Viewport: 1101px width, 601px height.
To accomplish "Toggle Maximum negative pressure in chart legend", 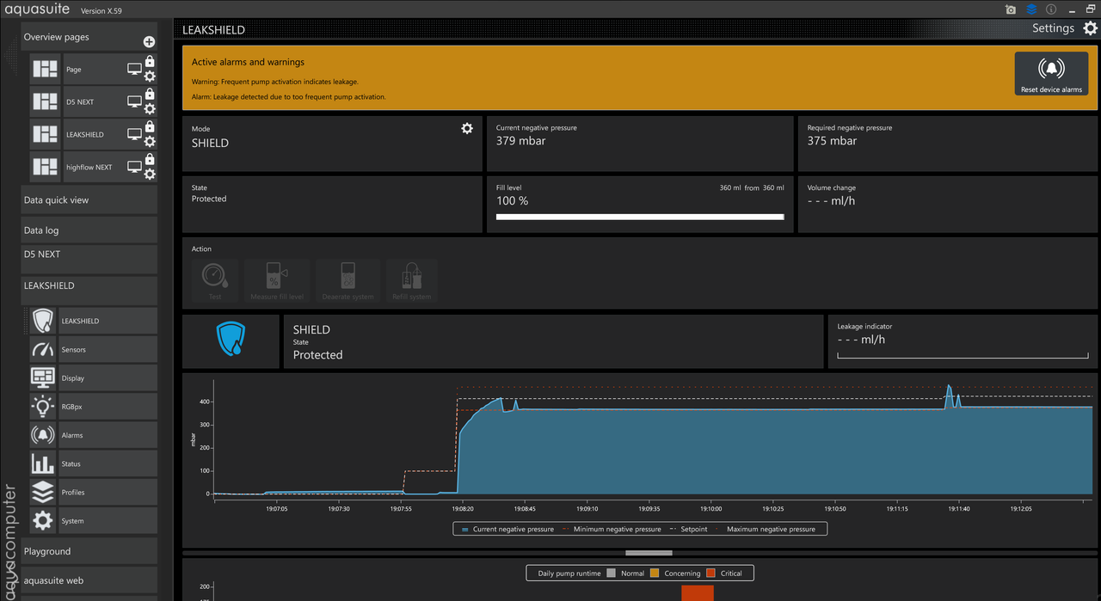I will [766, 529].
